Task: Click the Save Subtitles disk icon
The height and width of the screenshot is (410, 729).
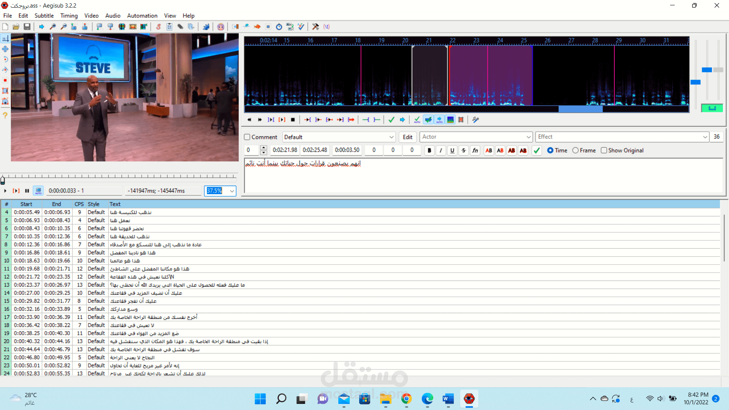Action: click(27, 27)
